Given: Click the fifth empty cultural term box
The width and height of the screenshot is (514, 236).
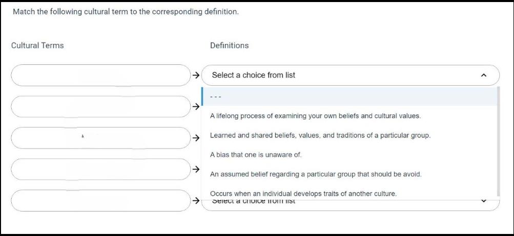Looking at the screenshot, I should (100, 201).
